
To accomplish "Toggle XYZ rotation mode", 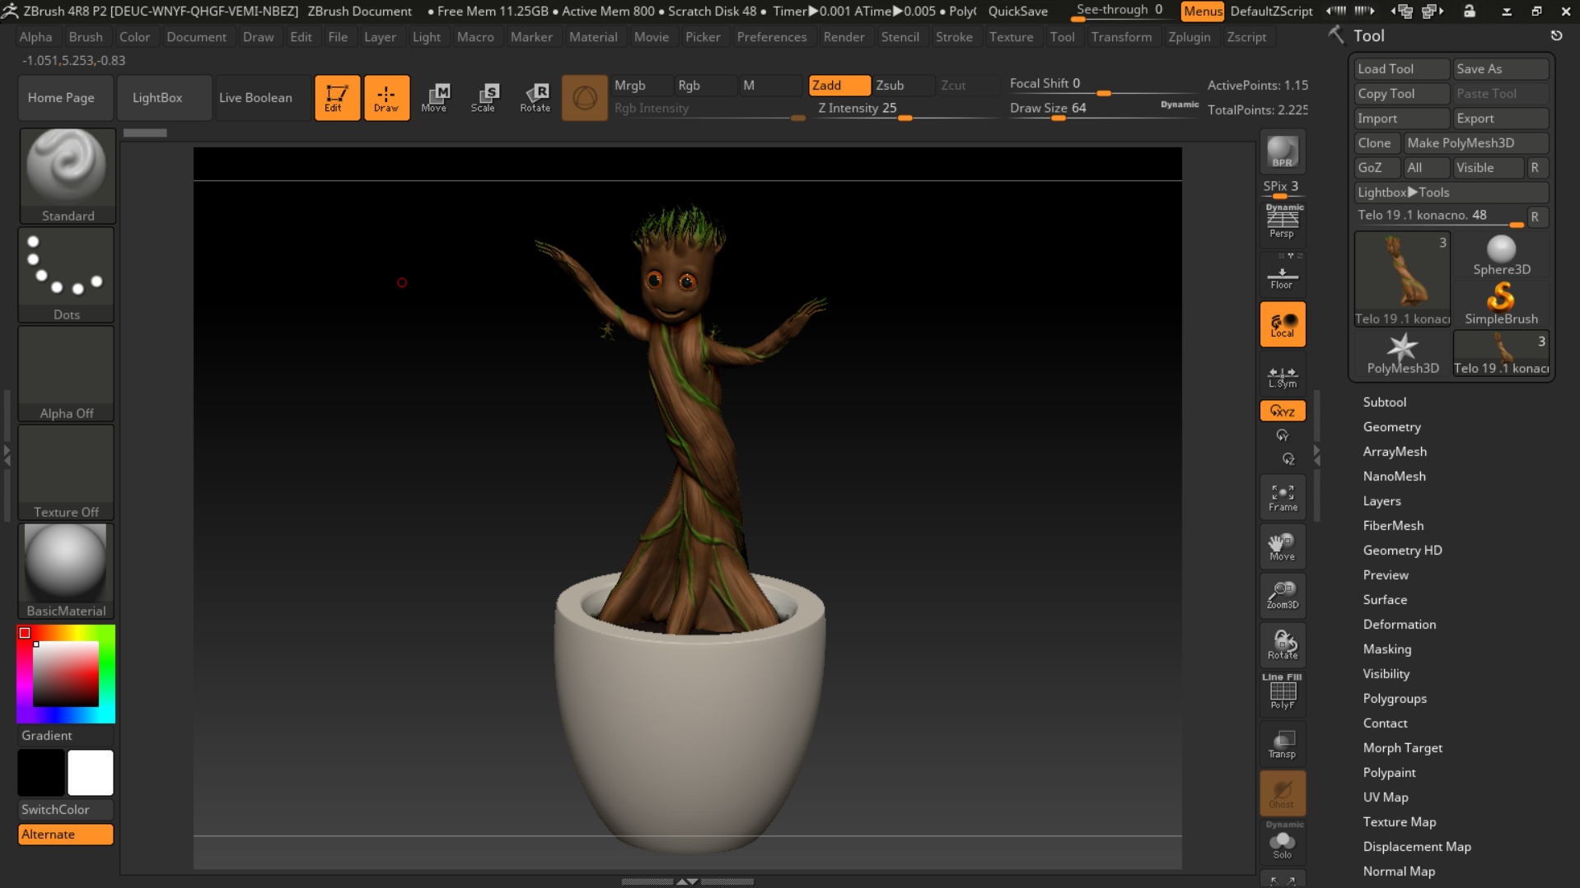I will (x=1282, y=411).
